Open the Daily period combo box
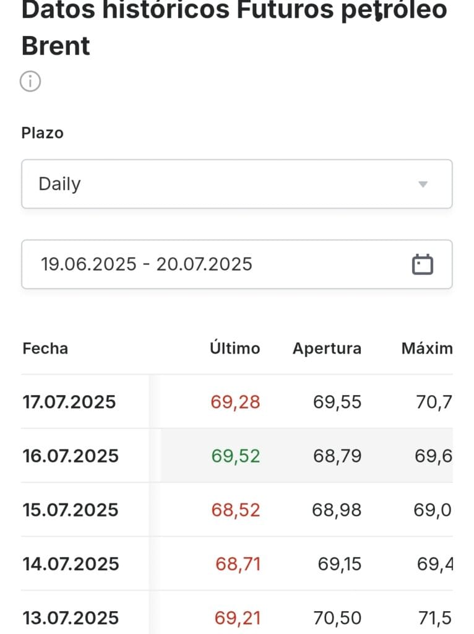 coord(236,184)
